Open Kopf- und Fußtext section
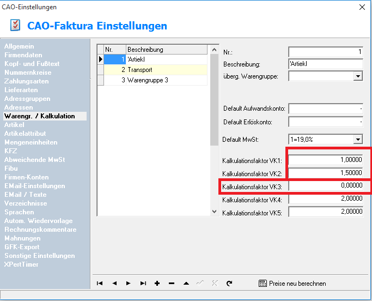Viewport: 372px width, 301px height. [x=32, y=64]
